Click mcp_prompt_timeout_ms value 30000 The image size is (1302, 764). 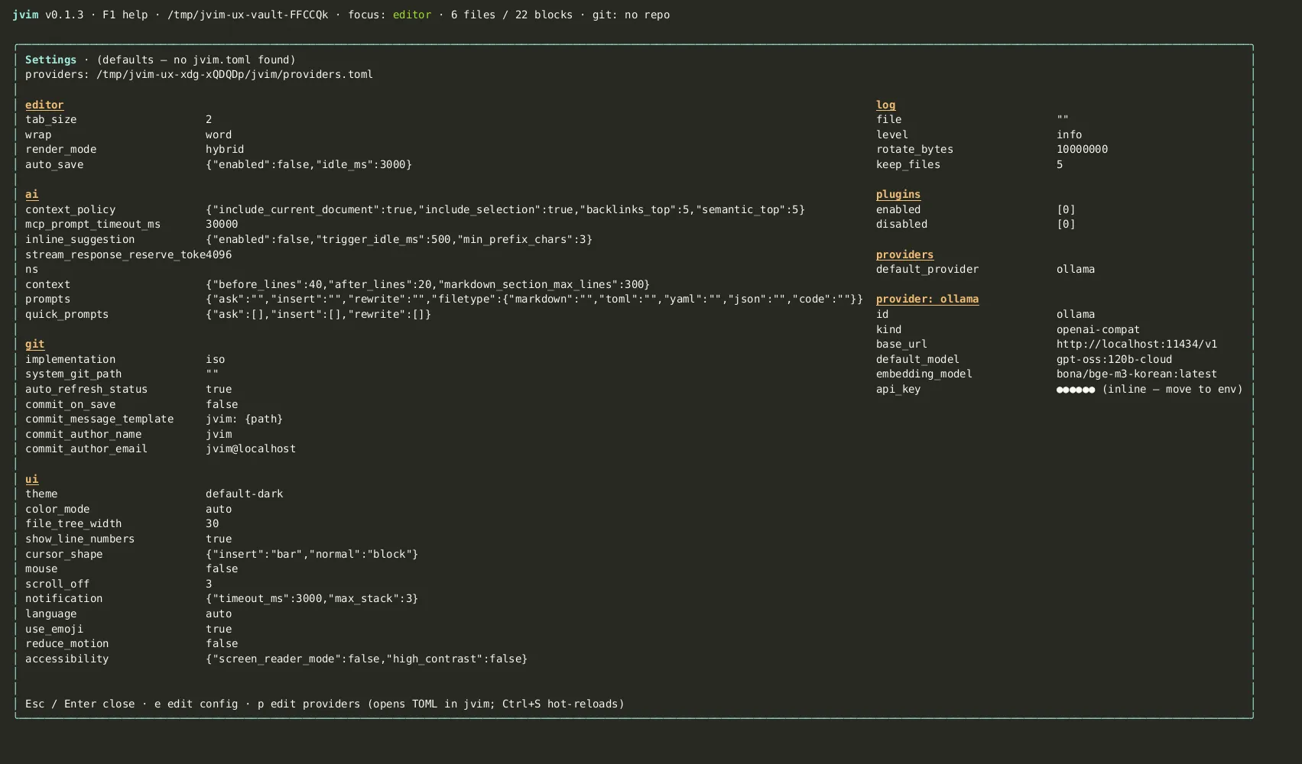click(222, 224)
